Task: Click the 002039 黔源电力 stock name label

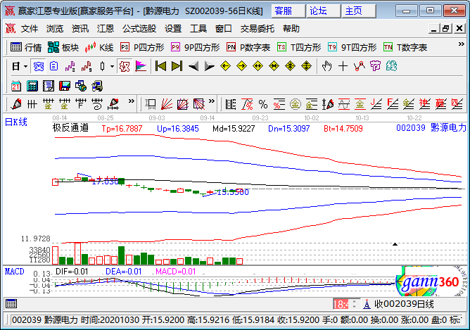Action: [x=431, y=127]
